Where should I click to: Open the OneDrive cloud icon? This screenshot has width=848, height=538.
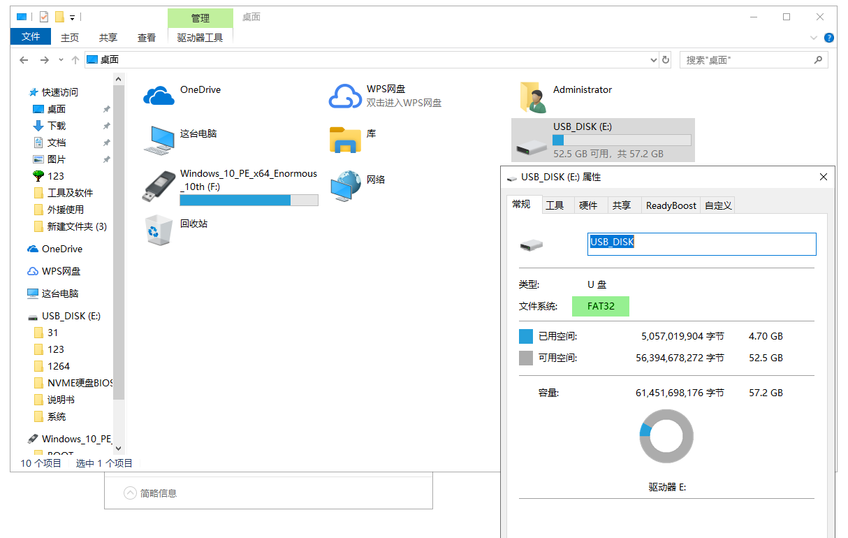(x=159, y=96)
